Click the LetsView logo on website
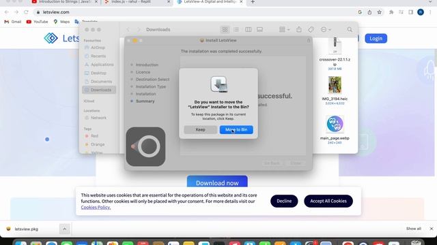 coord(61,38)
